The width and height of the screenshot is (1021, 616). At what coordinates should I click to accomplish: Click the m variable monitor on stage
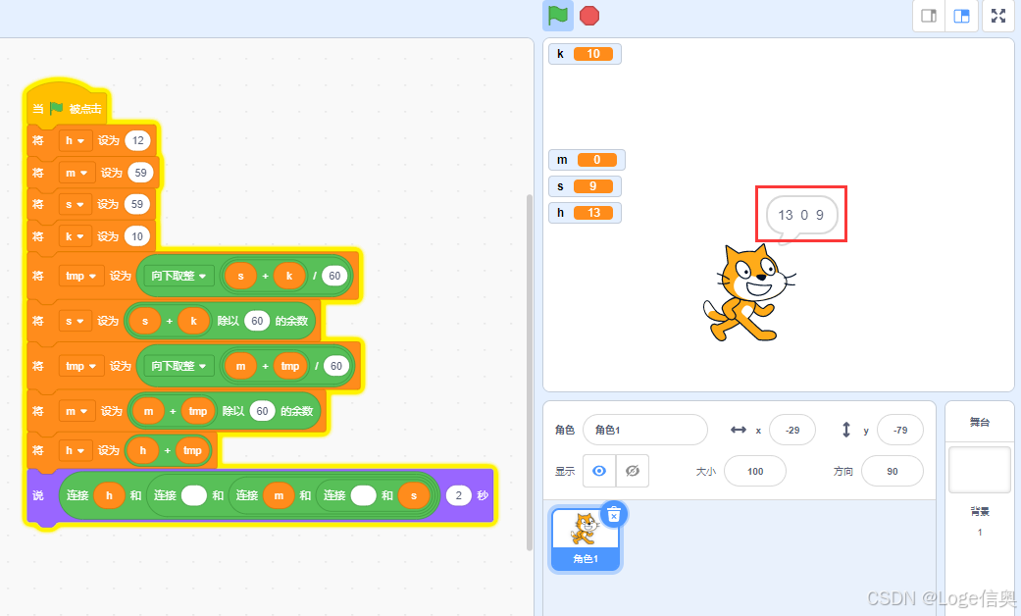[x=587, y=160]
